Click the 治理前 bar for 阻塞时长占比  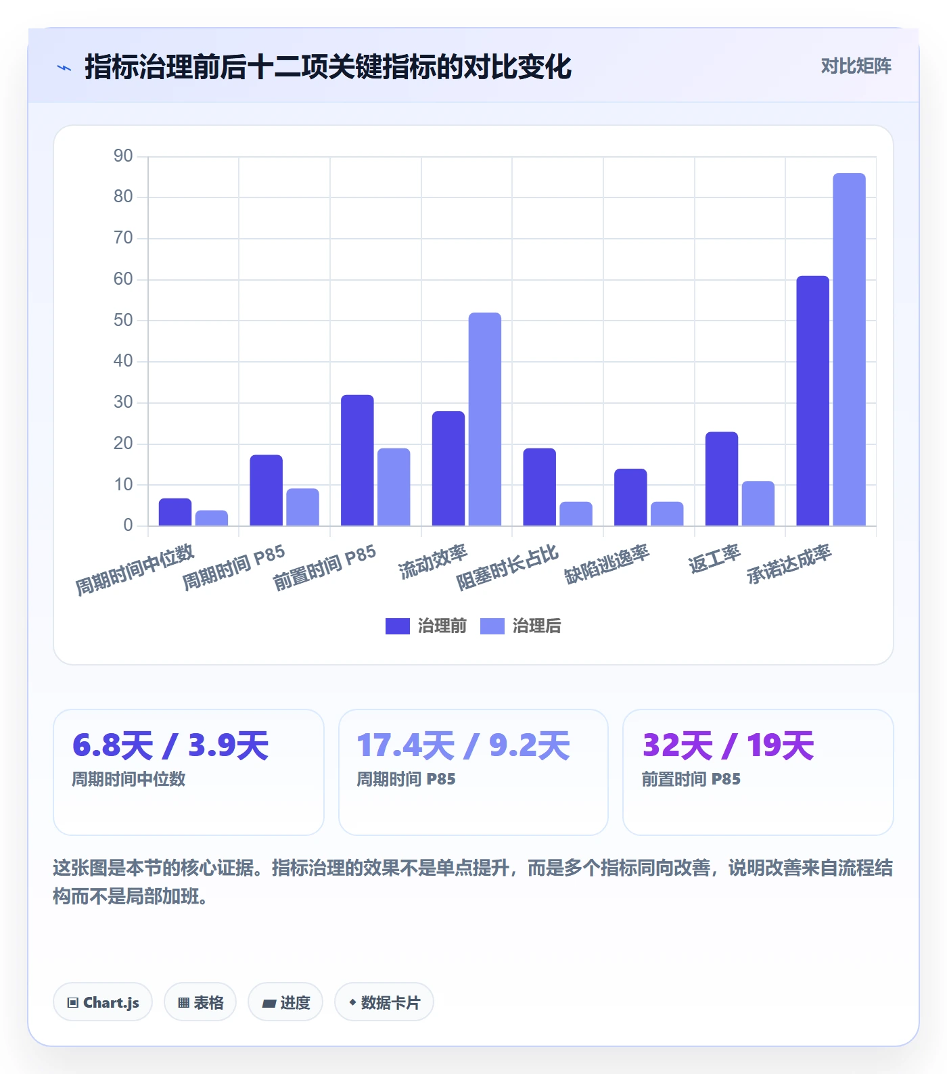coord(540,487)
